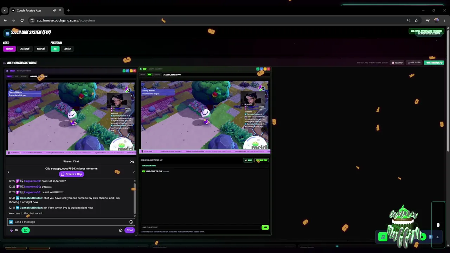Click the Design Your Reality button
Screen dimensions: 450x253
(x=429, y=33)
